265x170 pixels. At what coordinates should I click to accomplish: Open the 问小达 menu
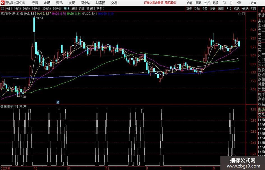coord(85,3)
